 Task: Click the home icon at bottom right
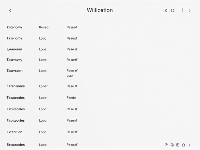183,145
